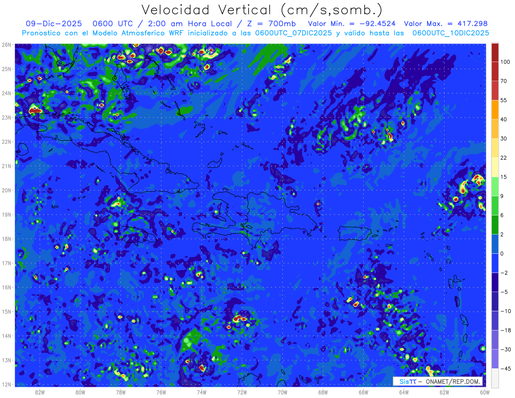Click the longitude label '60W'
This screenshot has width=515, height=398.
[485, 392]
